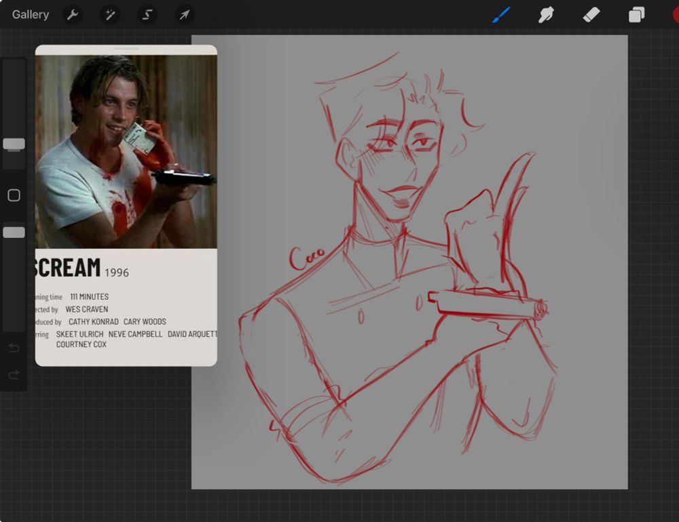Click the reference window top grab handle
The image size is (679, 522).
pos(126,49)
